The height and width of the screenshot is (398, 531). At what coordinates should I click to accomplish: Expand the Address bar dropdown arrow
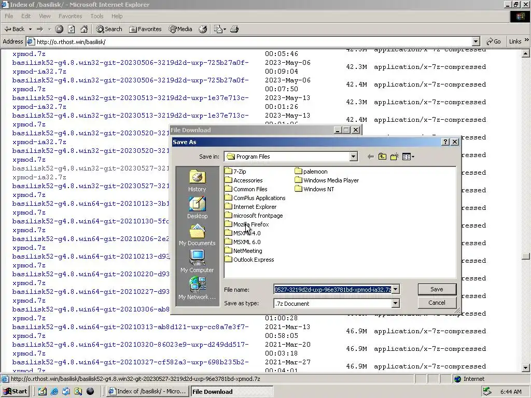click(476, 41)
